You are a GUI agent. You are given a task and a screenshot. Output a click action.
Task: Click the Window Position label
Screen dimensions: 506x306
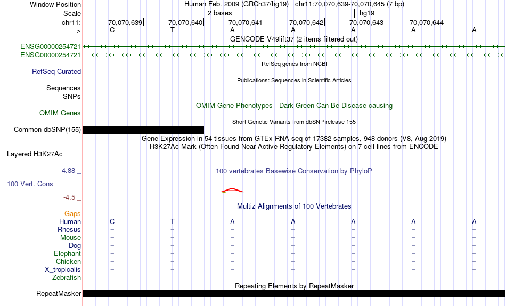[55, 4]
